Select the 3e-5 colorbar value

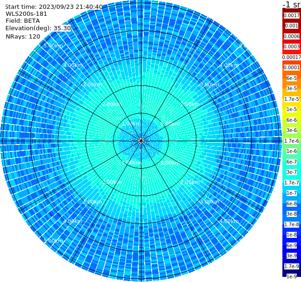(x=292, y=88)
